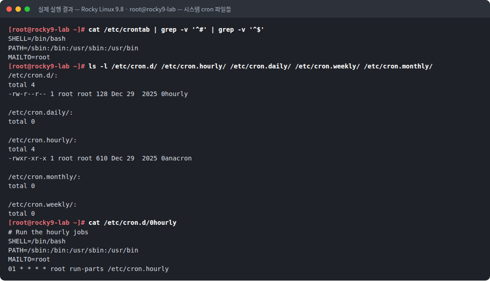Click the 'ls -l /etc/cron.d/' command

[x=260, y=66]
